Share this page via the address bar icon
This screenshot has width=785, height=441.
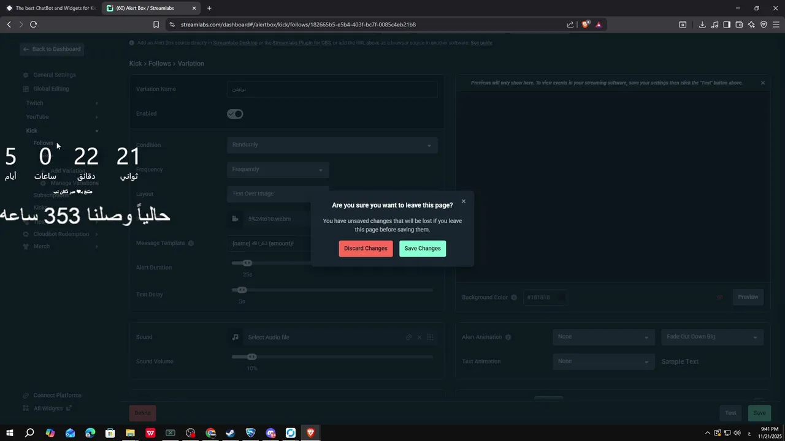pos(570,24)
